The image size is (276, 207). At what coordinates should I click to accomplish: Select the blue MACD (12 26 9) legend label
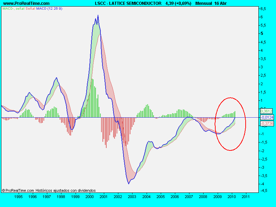(49, 8)
